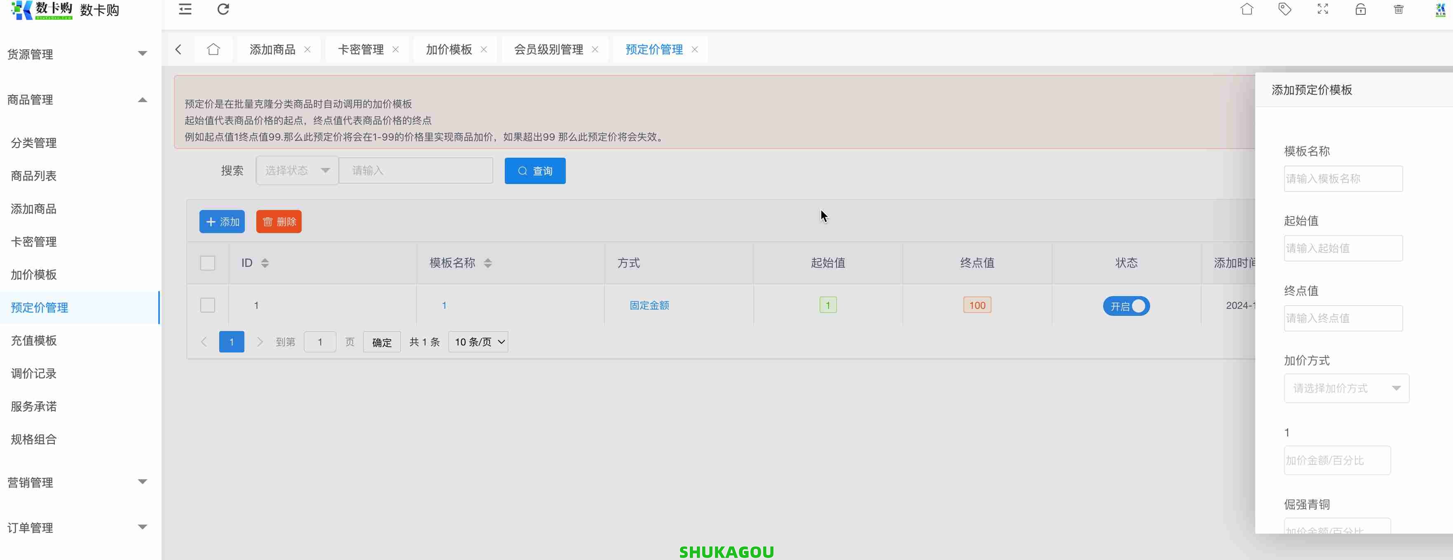Open the 10 条/页 page size dropdown

point(477,341)
